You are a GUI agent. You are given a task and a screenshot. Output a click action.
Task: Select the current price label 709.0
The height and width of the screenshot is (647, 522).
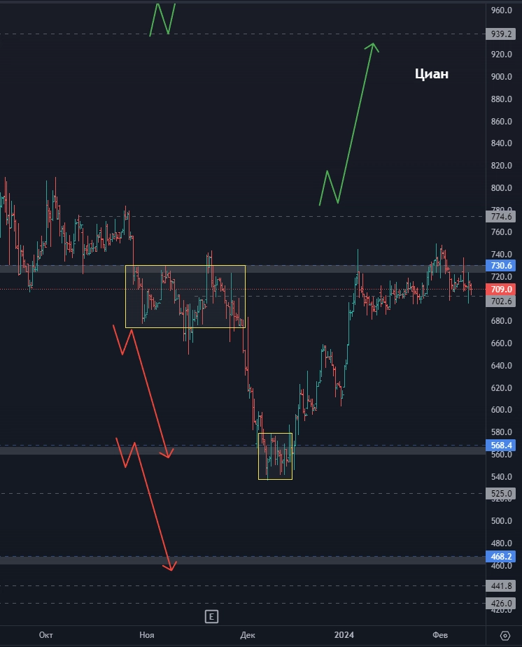(502, 289)
